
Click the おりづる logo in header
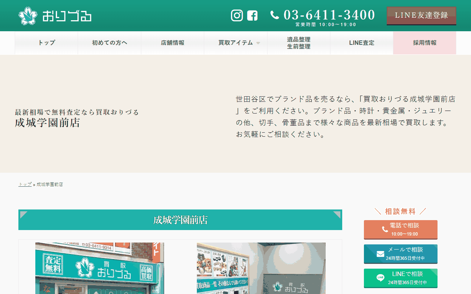(x=55, y=16)
